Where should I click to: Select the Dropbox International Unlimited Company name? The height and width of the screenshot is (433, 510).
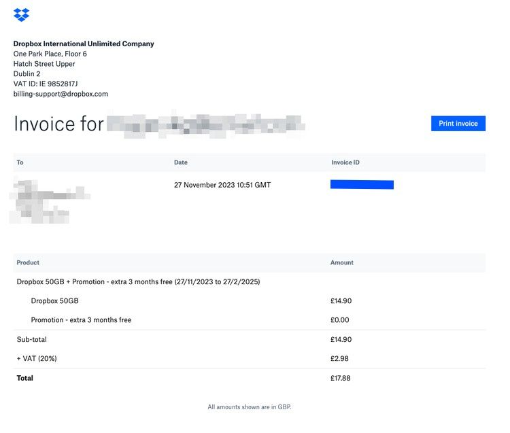coord(84,44)
